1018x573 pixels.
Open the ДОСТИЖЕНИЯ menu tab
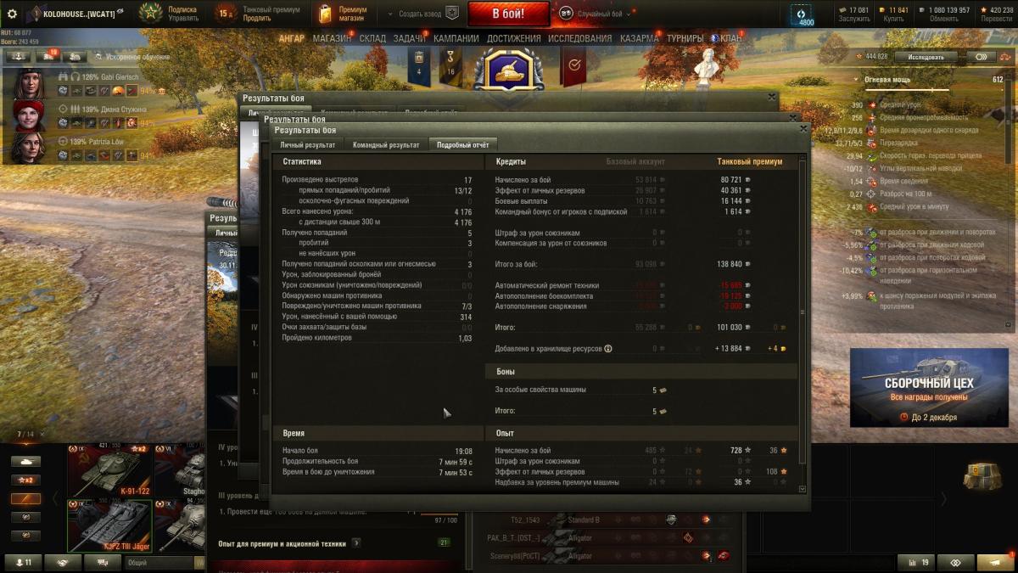(514, 38)
